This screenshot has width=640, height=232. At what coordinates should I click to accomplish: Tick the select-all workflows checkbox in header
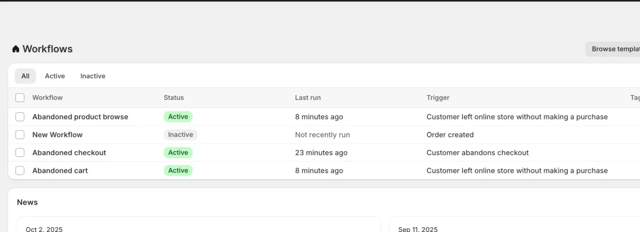click(x=20, y=97)
